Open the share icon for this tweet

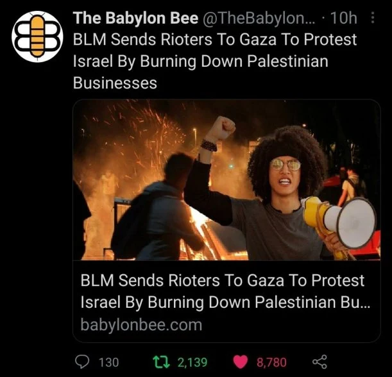tap(320, 362)
